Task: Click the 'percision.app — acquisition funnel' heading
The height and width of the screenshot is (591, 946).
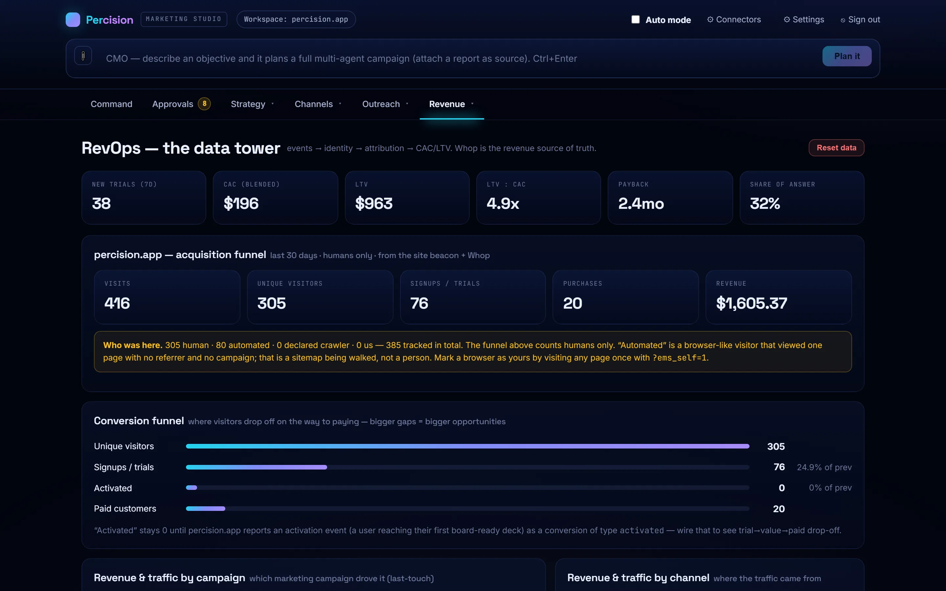Action: (180, 255)
